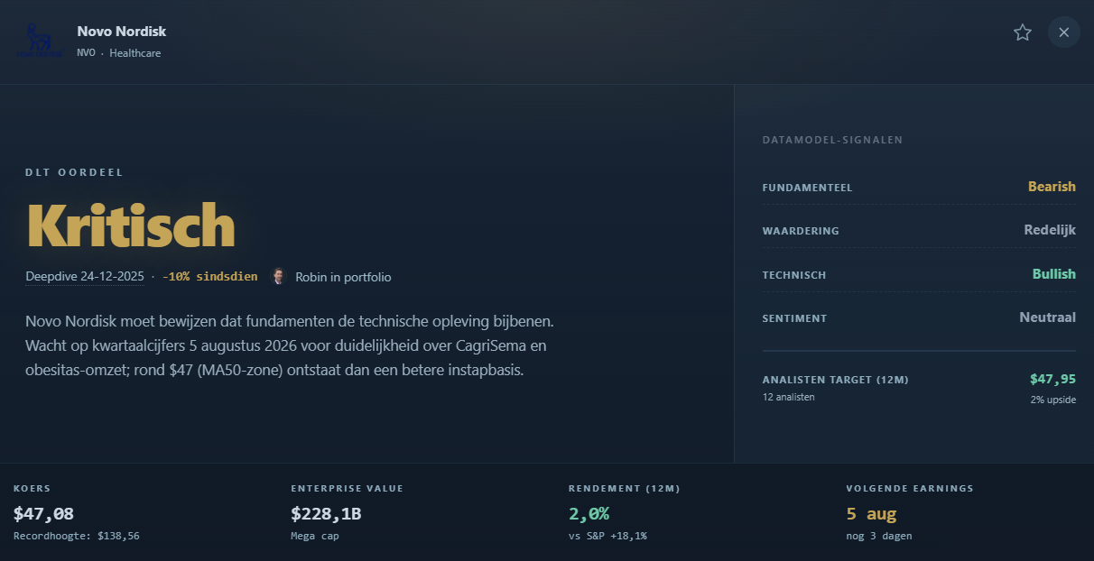This screenshot has width=1094, height=561.
Task: Click the Volgende Earnings 5 aug date
Action: point(871,514)
